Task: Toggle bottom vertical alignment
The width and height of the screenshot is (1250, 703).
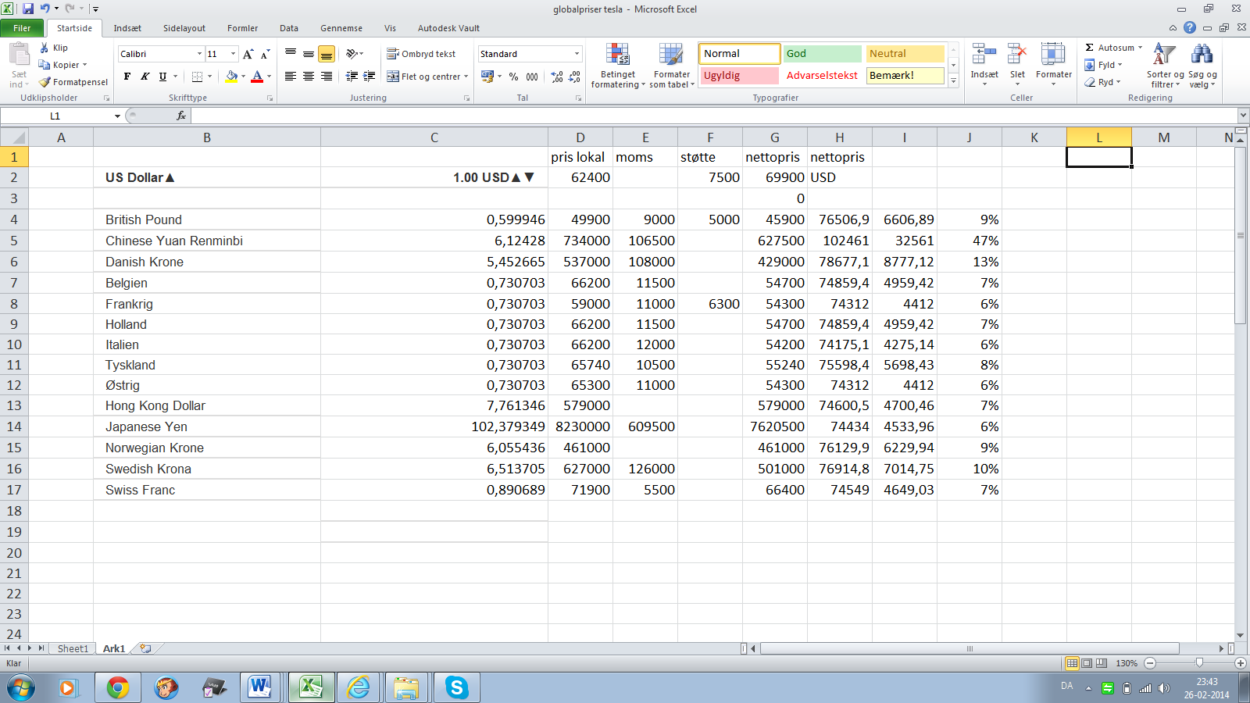Action: pos(327,54)
